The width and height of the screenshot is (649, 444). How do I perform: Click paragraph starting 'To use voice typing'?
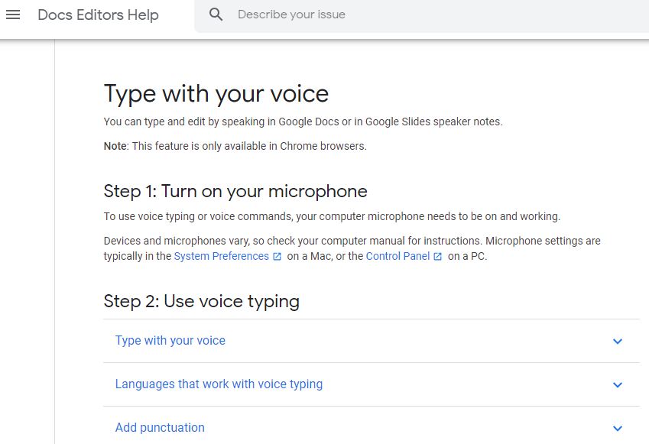[332, 216]
